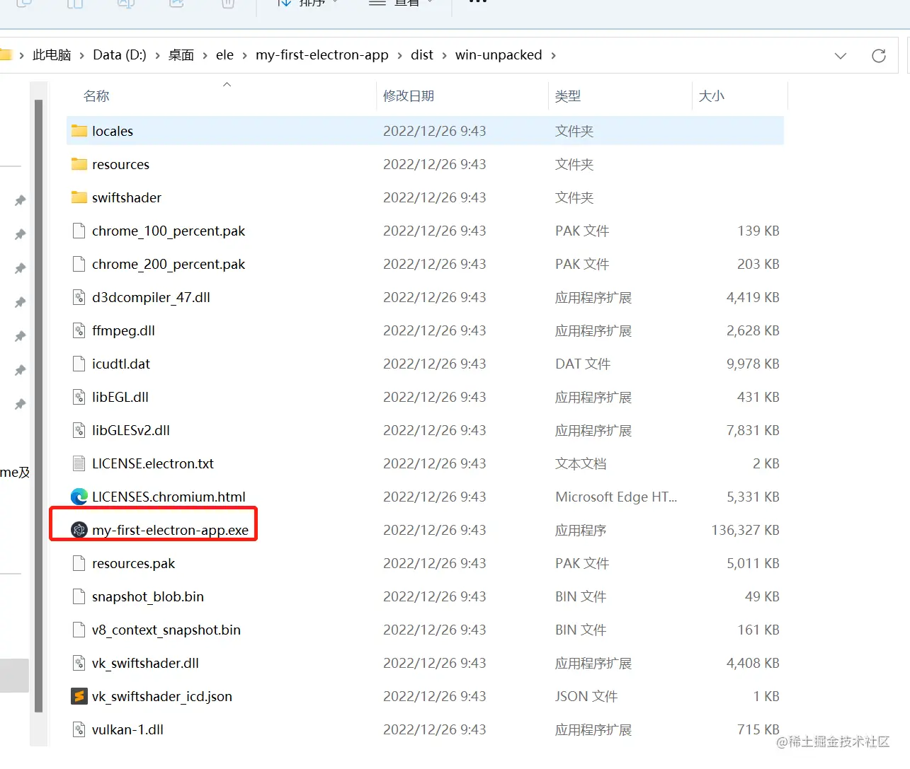
Task: Jump to the ele folder breadcrumb
Action: click(224, 55)
